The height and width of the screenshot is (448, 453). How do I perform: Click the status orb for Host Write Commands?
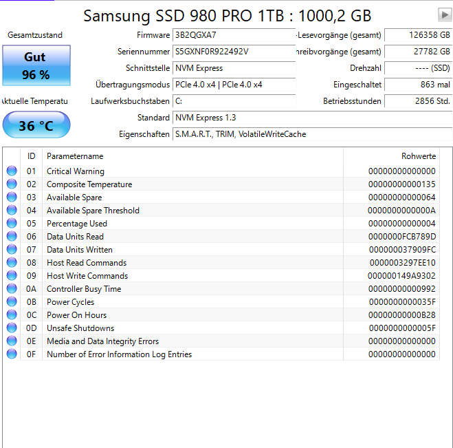coord(12,275)
